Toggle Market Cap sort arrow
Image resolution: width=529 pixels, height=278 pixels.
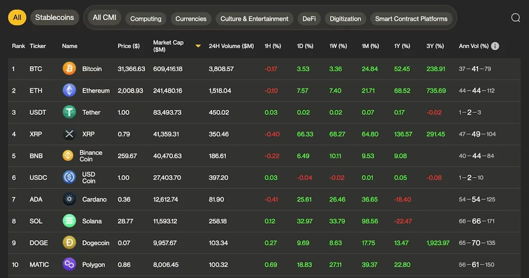click(x=198, y=46)
